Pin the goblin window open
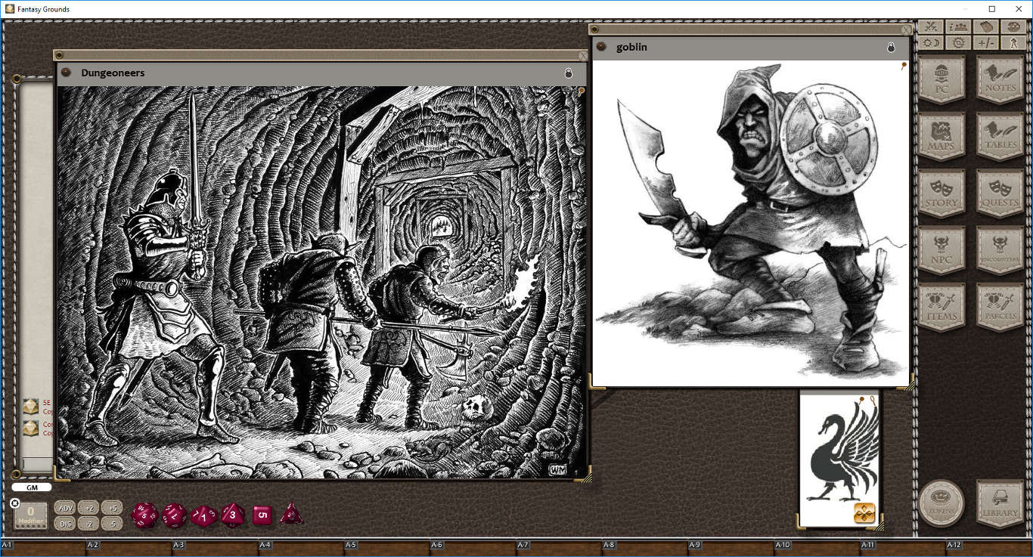This screenshot has height=557, width=1033. [x=903, y=67]
